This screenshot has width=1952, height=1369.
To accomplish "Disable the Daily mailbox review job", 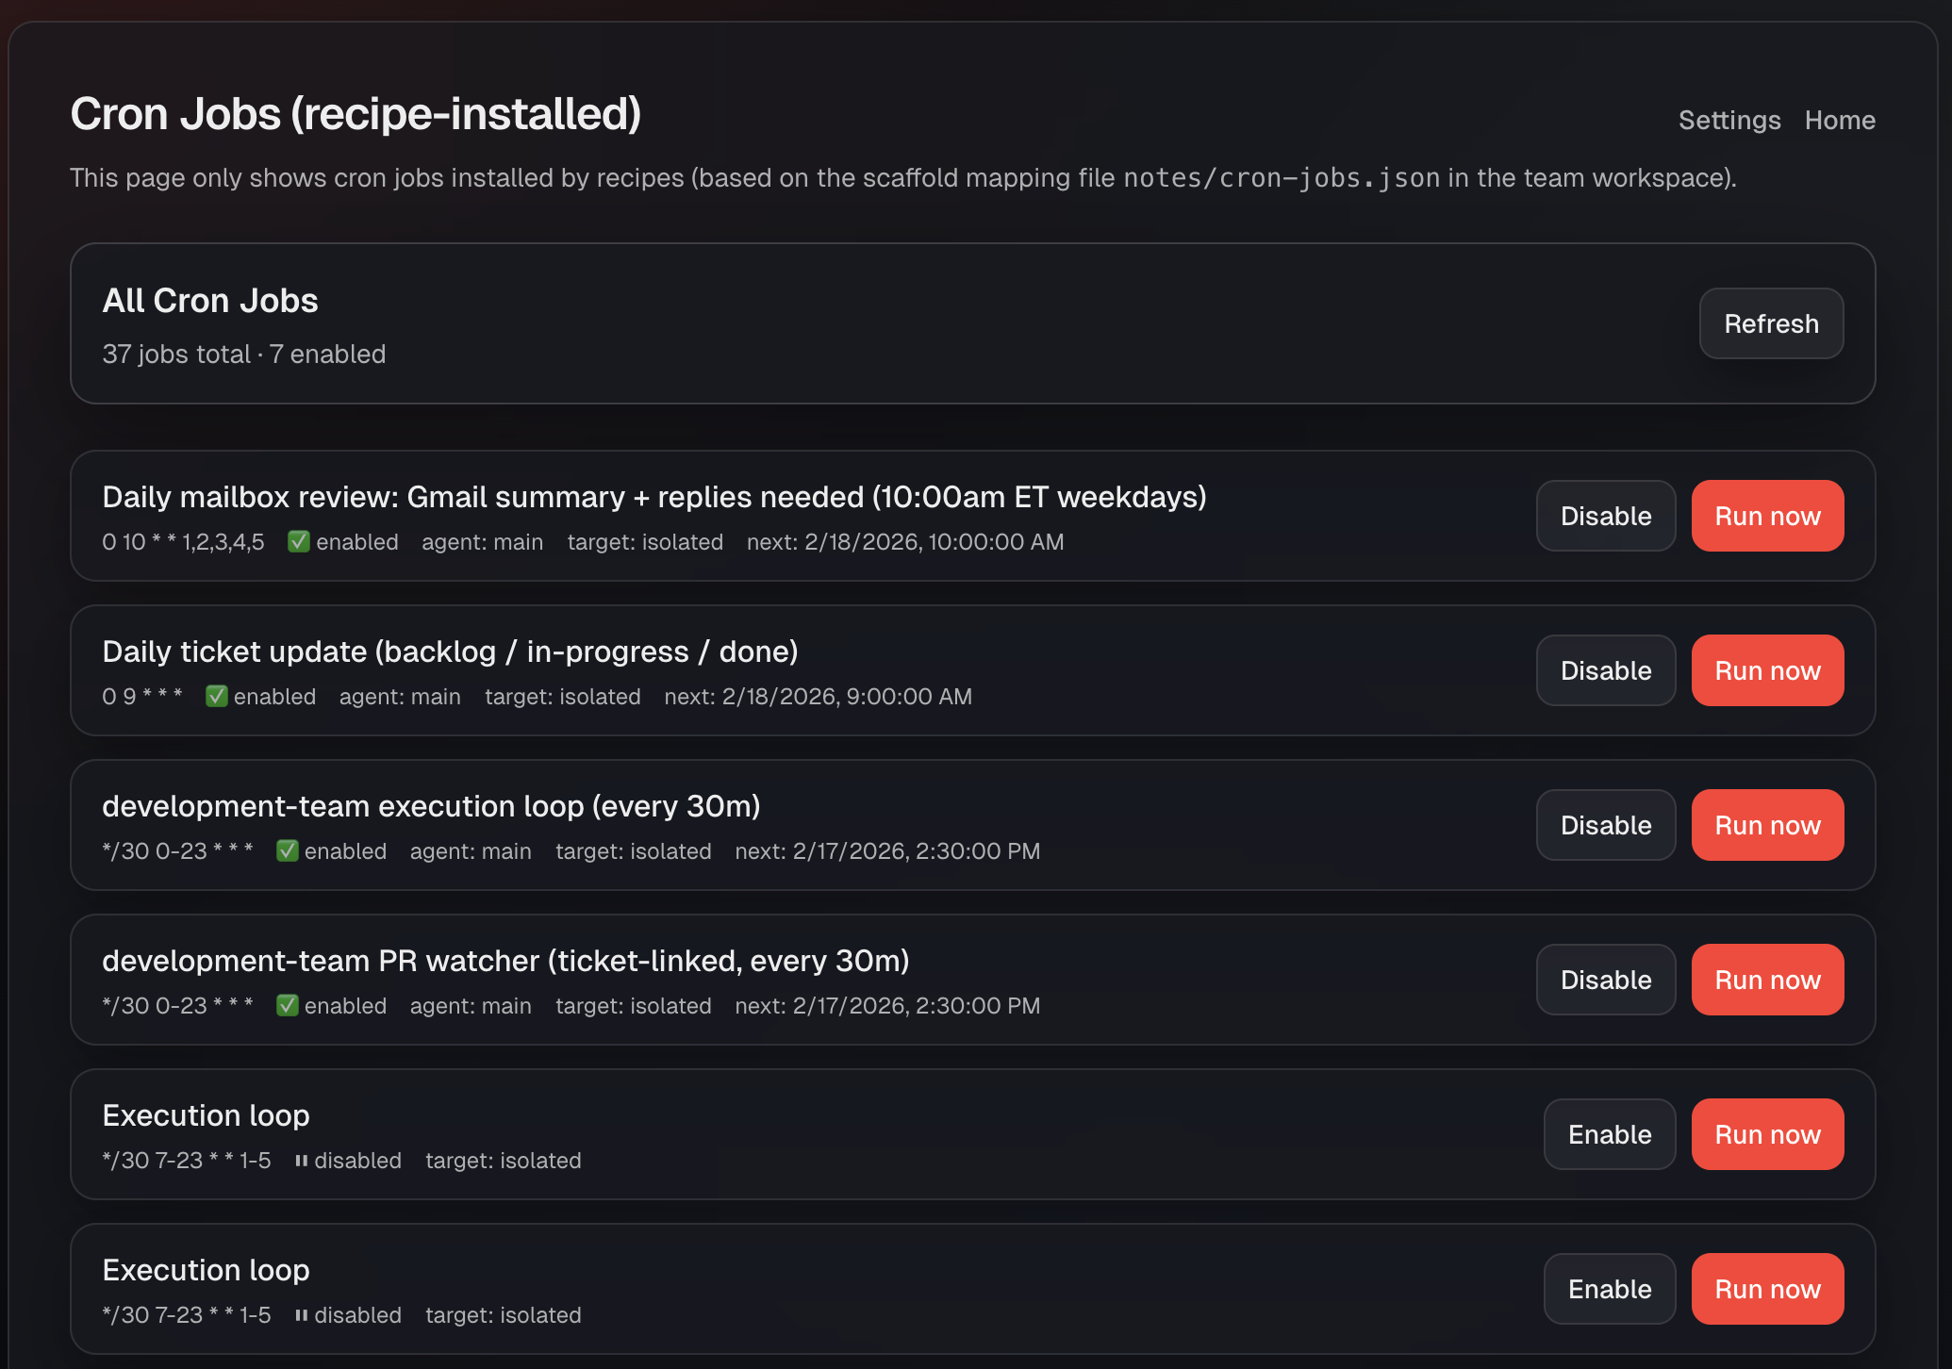I will click(1605, 516).
